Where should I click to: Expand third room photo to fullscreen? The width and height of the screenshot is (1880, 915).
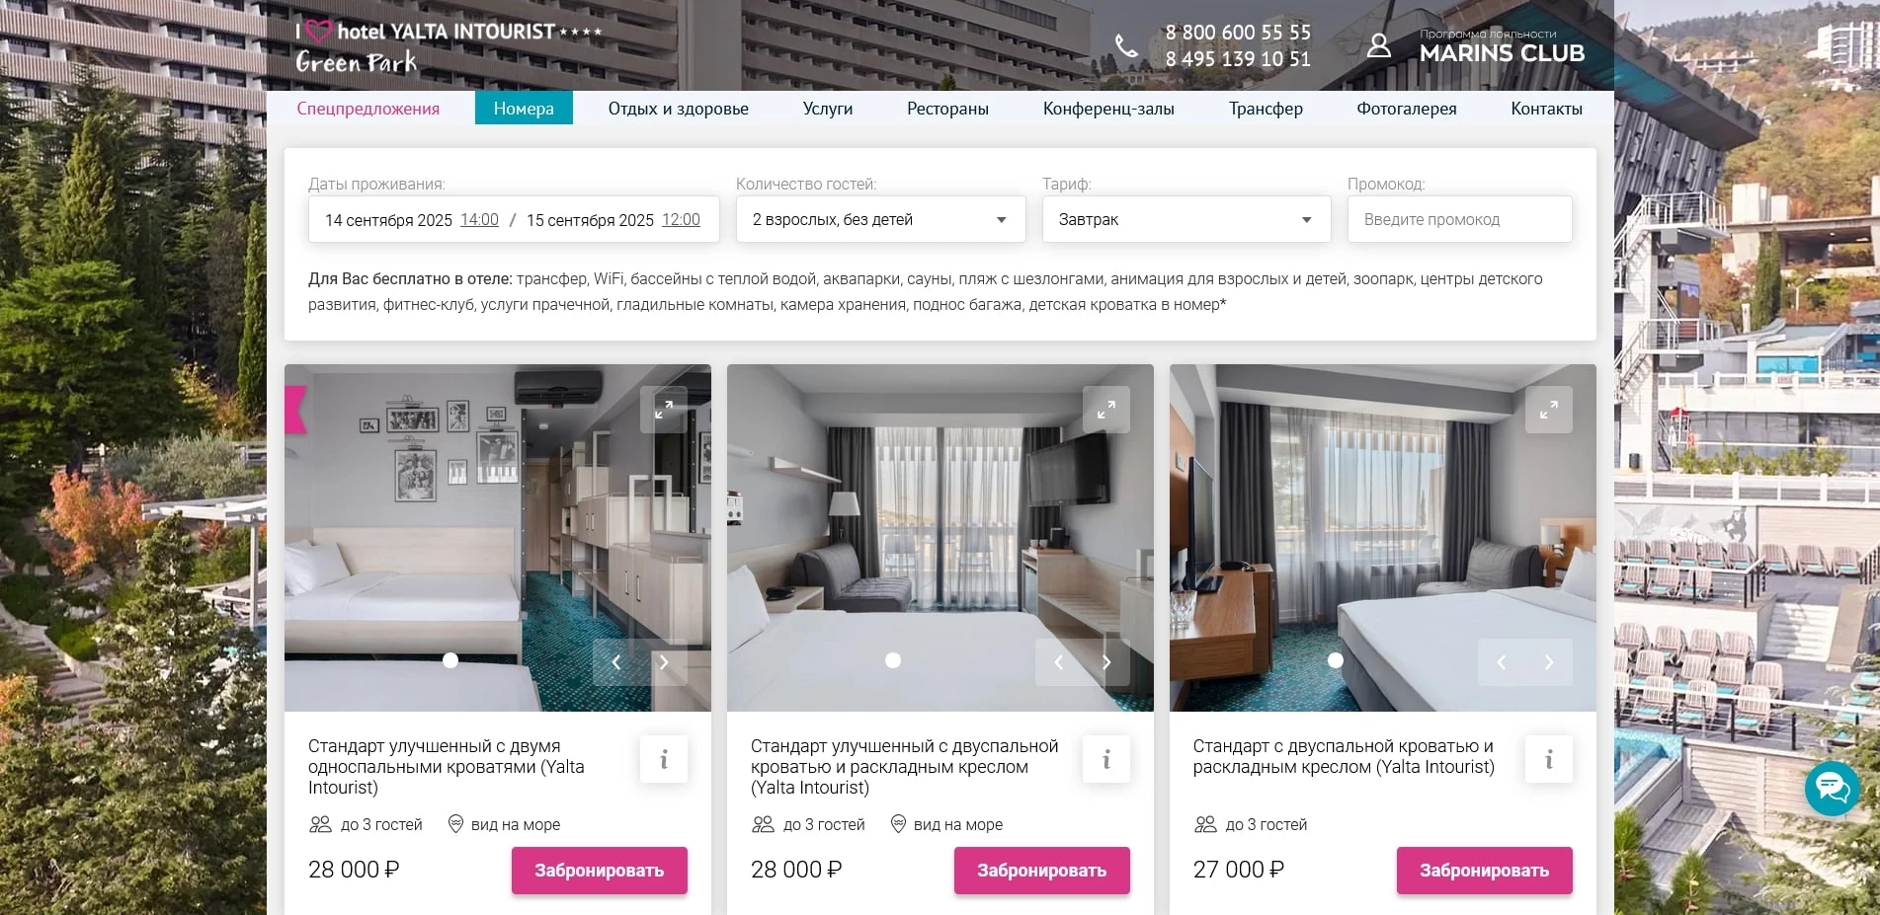[1549, 409]
